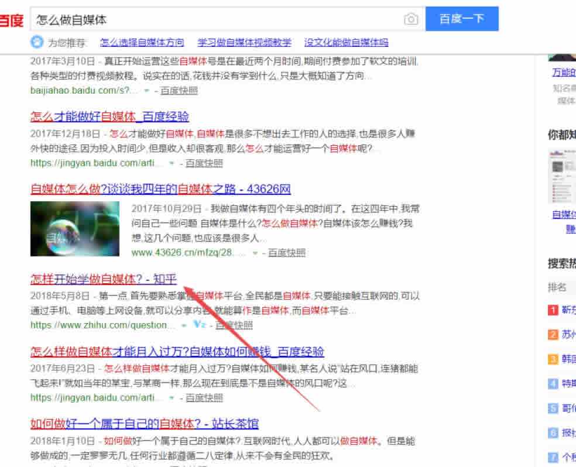Click hot search rank 7 badge
Viewport: 576px width, 467px height.
tap(553, 458)
